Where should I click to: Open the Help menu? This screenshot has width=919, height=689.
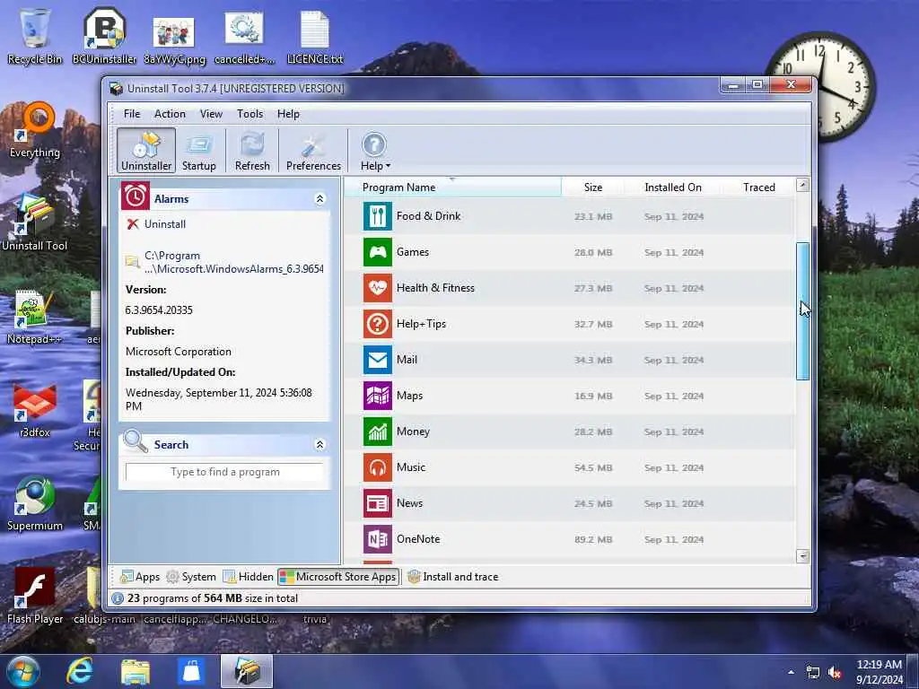[288, 114]
